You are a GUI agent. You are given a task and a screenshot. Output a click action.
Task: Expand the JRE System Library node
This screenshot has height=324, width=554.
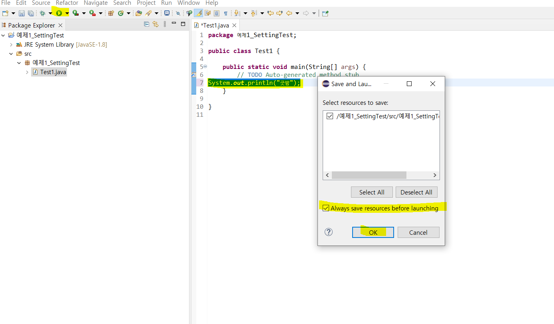coord(11,45)
